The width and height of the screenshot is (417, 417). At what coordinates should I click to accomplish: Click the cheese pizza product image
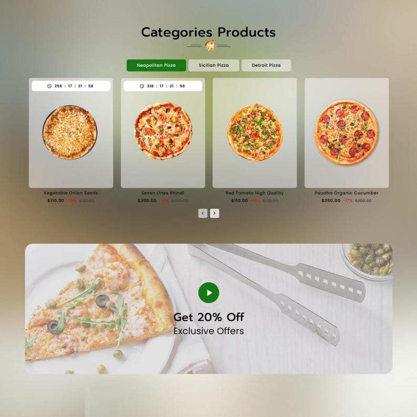[70, 132]
